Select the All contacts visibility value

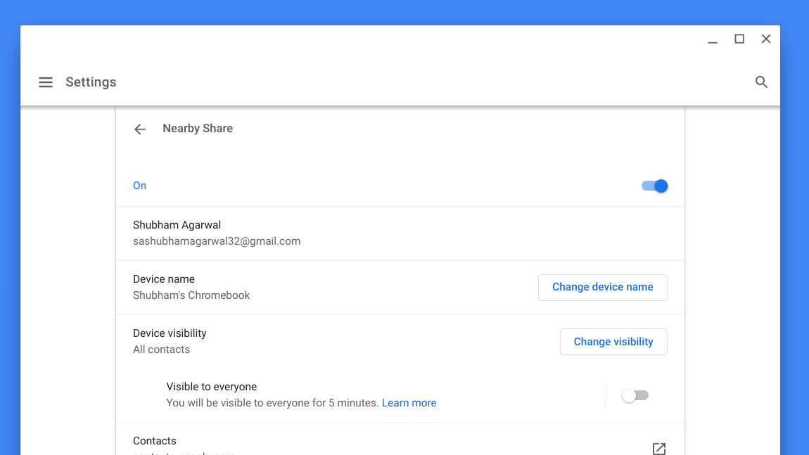pos(162,350)
